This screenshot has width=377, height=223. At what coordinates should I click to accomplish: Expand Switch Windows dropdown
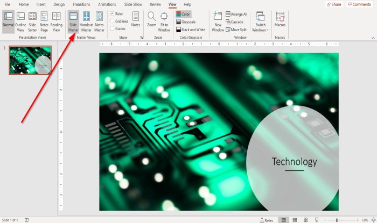pos(260,22)
